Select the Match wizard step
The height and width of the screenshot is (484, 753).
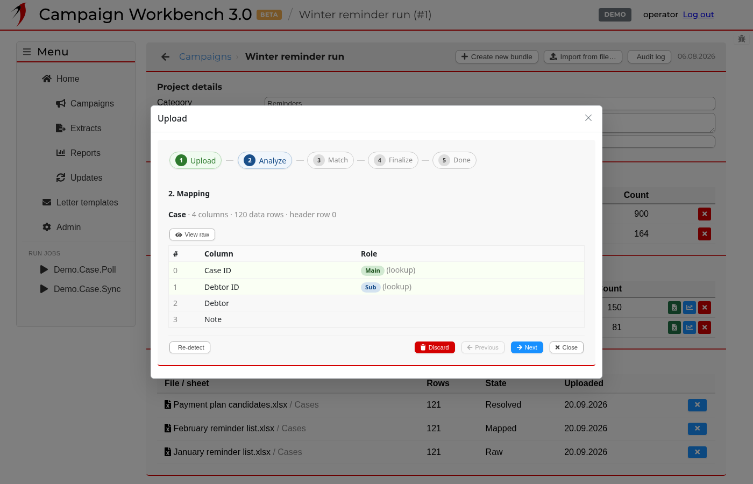(330, 160)
